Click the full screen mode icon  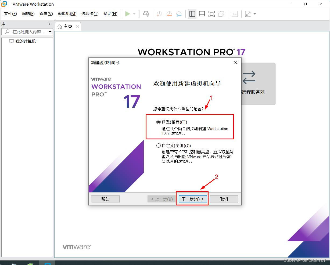pyautogui.click(x=212, y=14)
